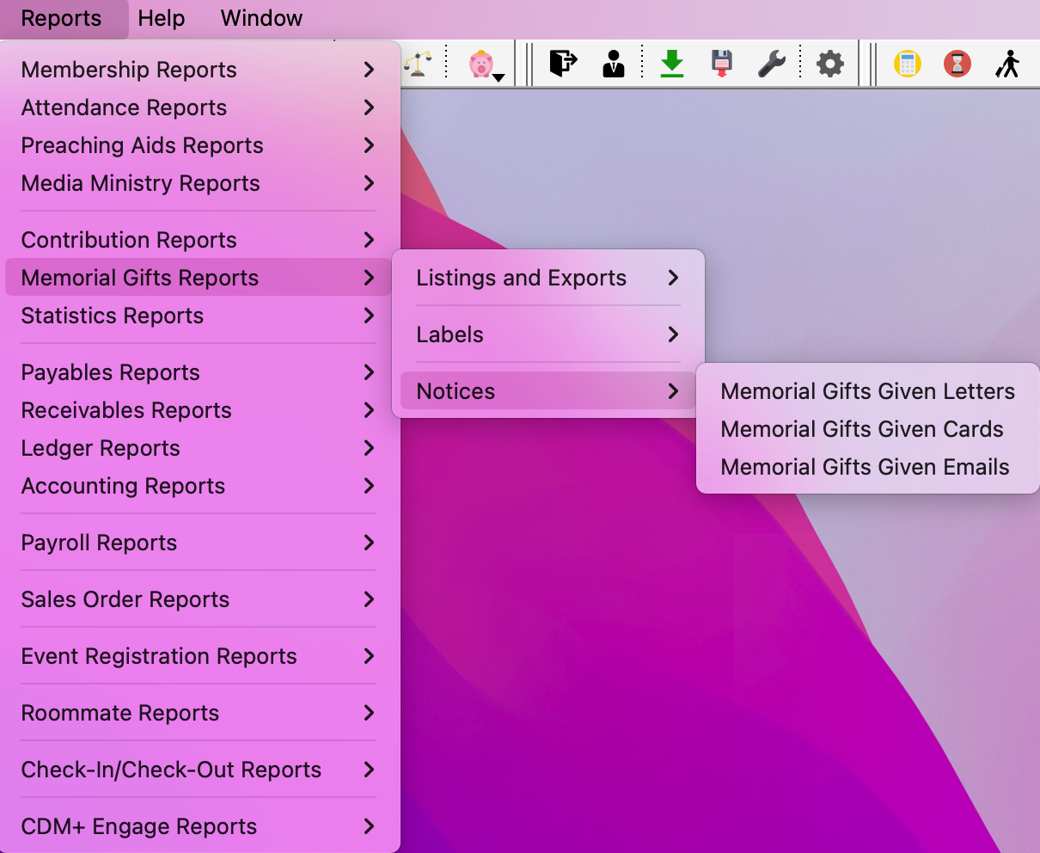Viewport: 1040px width, 853px height.
Task: Click the wrench tools icon
Action: [772, 64]
